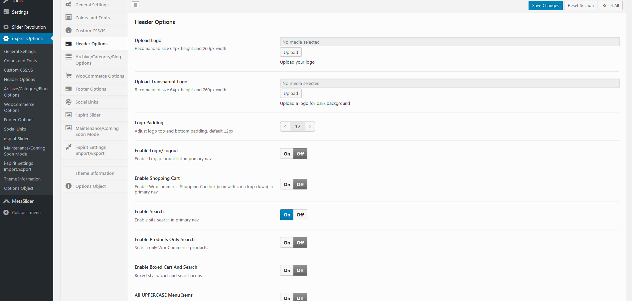Open Footer Options tab in options panel
This screenshot has height=301, width=632.
tap(94, 89)
